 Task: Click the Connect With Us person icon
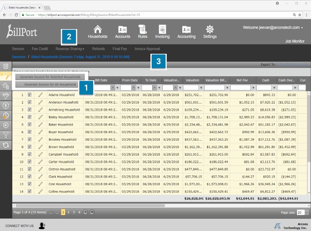click(x=42, y=226)
